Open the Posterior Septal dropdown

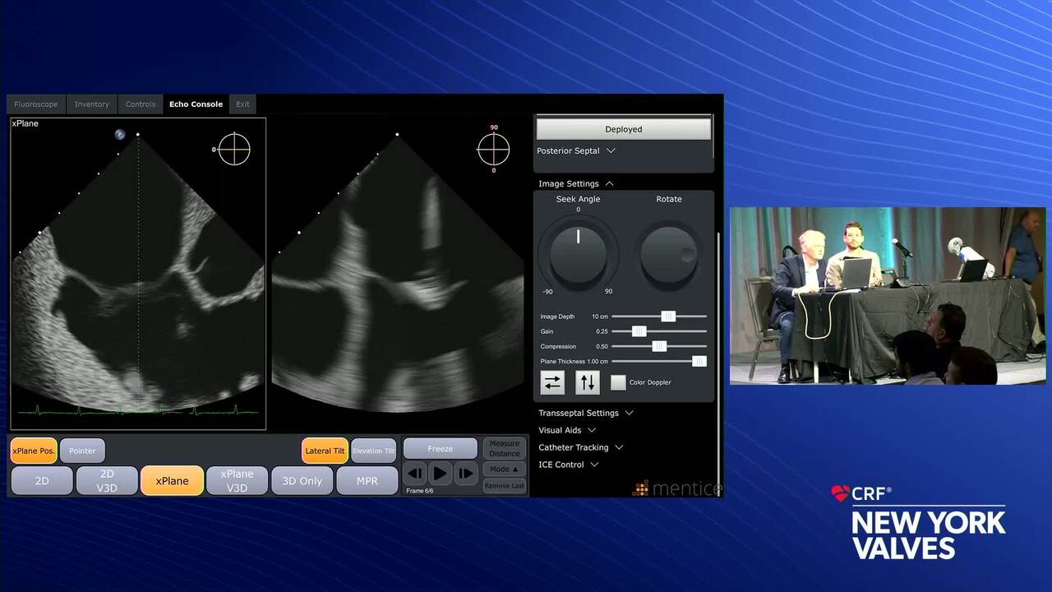575,151
